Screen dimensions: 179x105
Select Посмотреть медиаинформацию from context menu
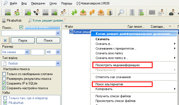click(118, 65)
